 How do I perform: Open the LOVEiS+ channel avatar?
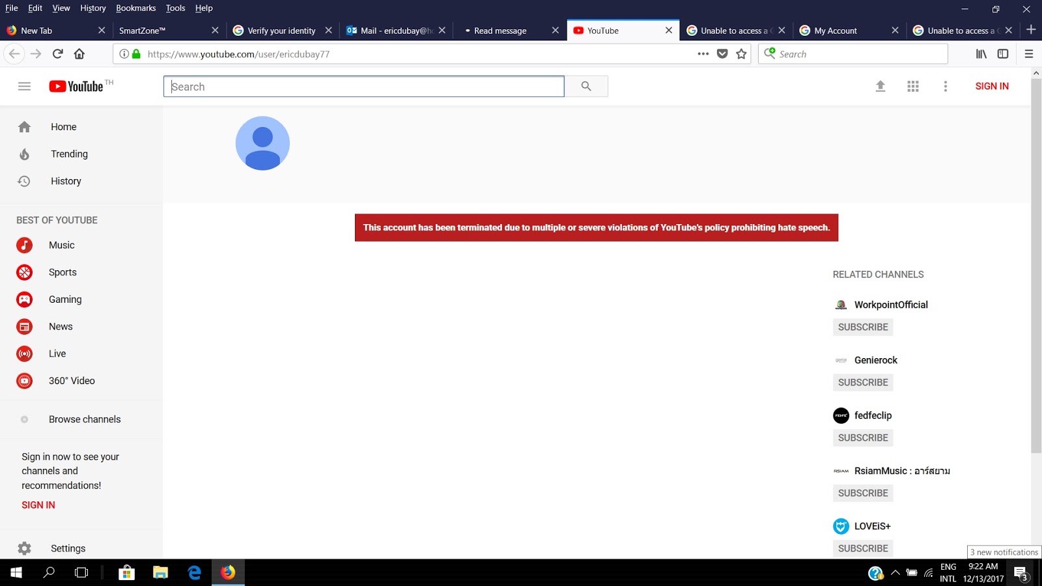point(841,526)
